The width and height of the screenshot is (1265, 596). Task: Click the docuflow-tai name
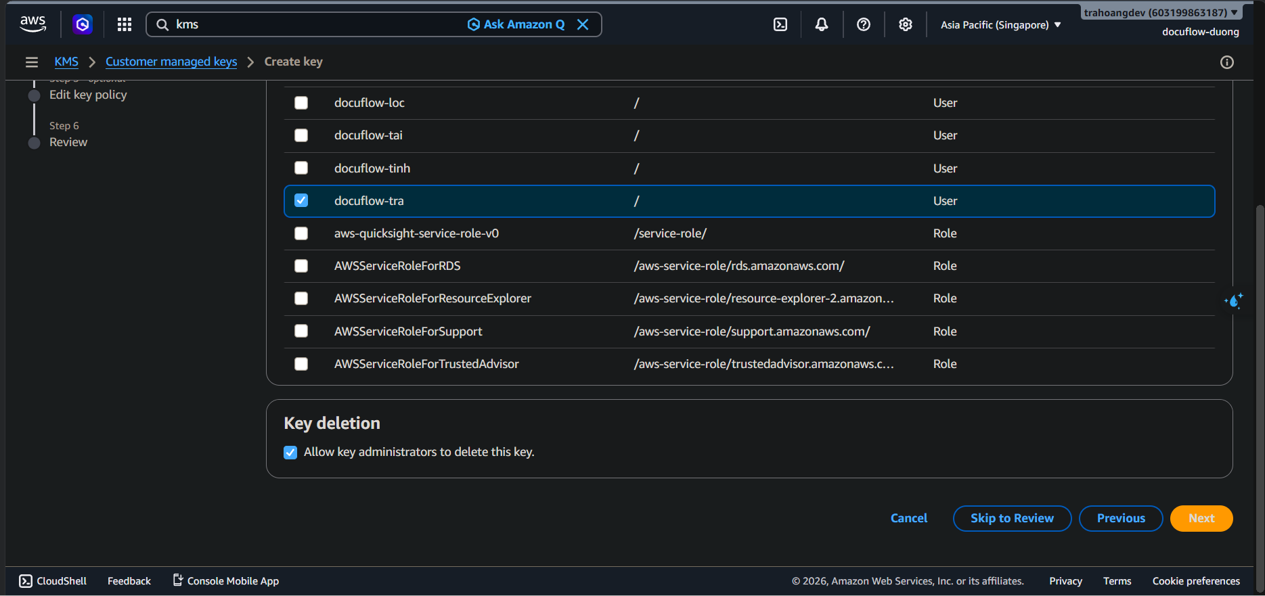click(x=368, y=135)
